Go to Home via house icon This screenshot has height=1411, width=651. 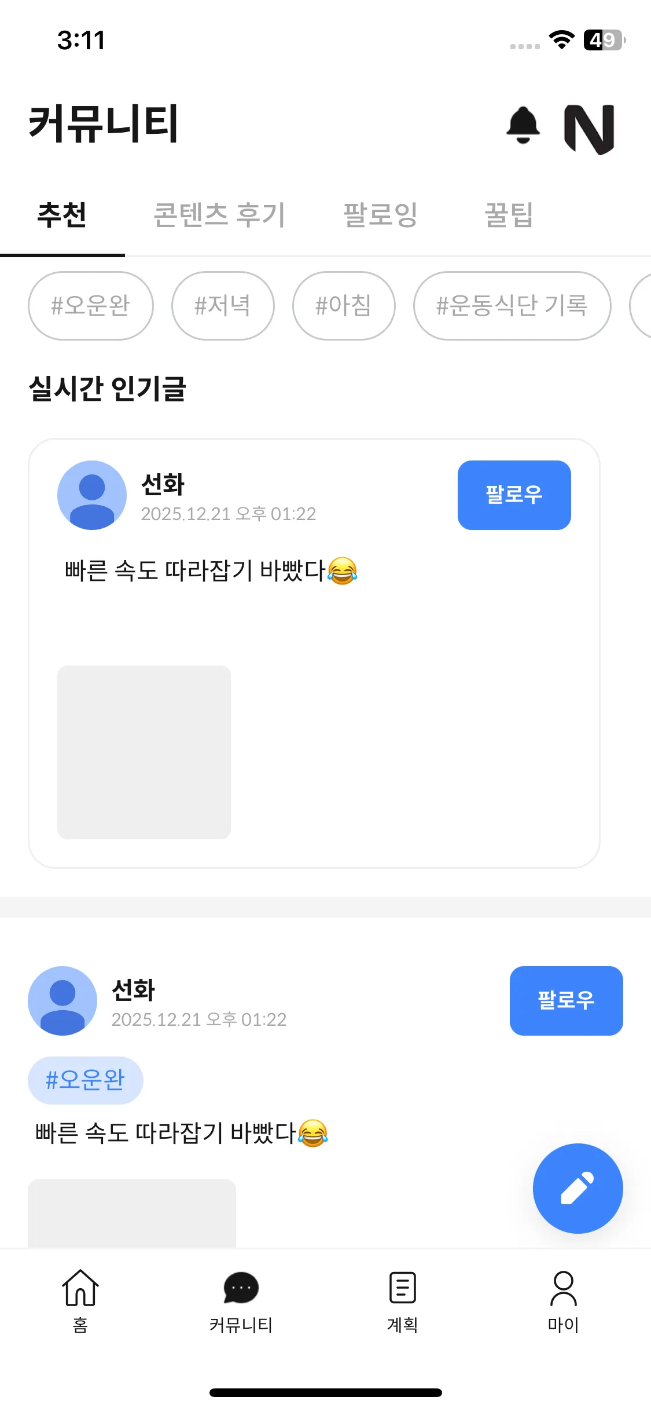pyautogui.click(x=80, y=1288)
